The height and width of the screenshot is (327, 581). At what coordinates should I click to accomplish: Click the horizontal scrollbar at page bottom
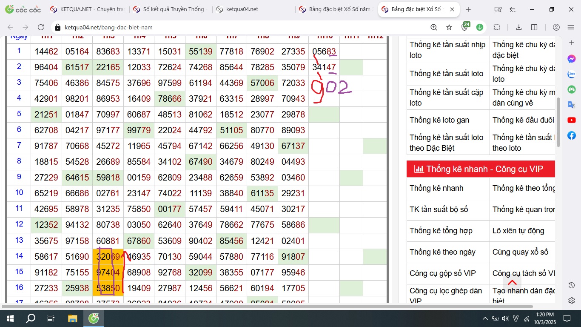267,306
